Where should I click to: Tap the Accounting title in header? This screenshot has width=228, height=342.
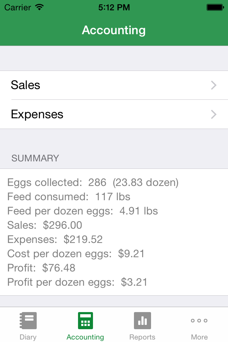114,30
